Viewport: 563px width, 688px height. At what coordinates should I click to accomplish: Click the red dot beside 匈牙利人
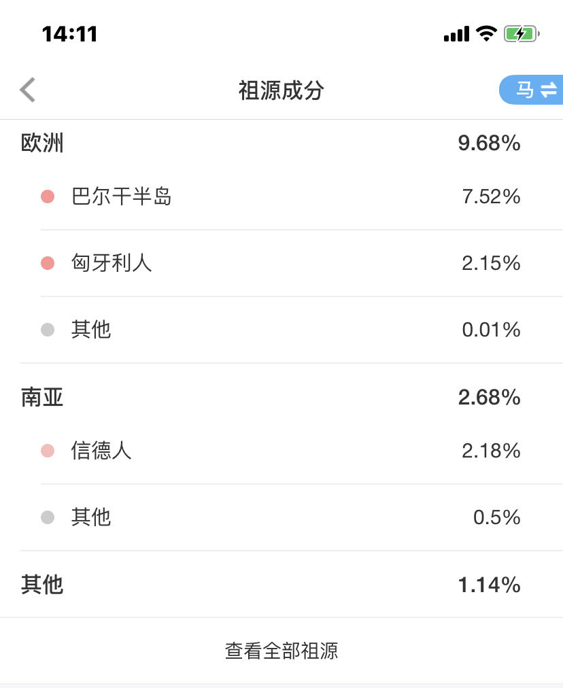point(48,263)
